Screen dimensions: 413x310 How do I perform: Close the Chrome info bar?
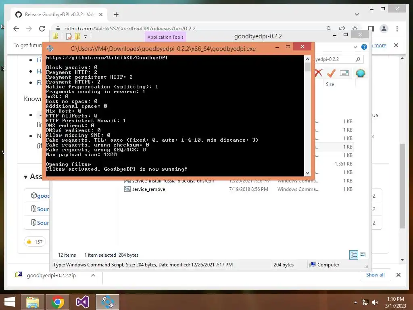point(396,45)
